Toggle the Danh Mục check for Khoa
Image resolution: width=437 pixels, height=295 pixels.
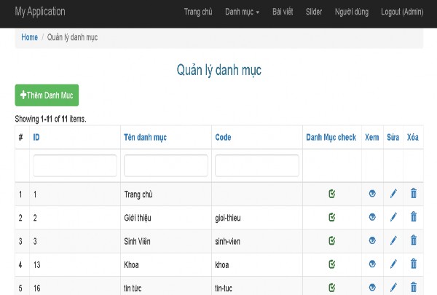pyautogui.click(x=331, y=264)
